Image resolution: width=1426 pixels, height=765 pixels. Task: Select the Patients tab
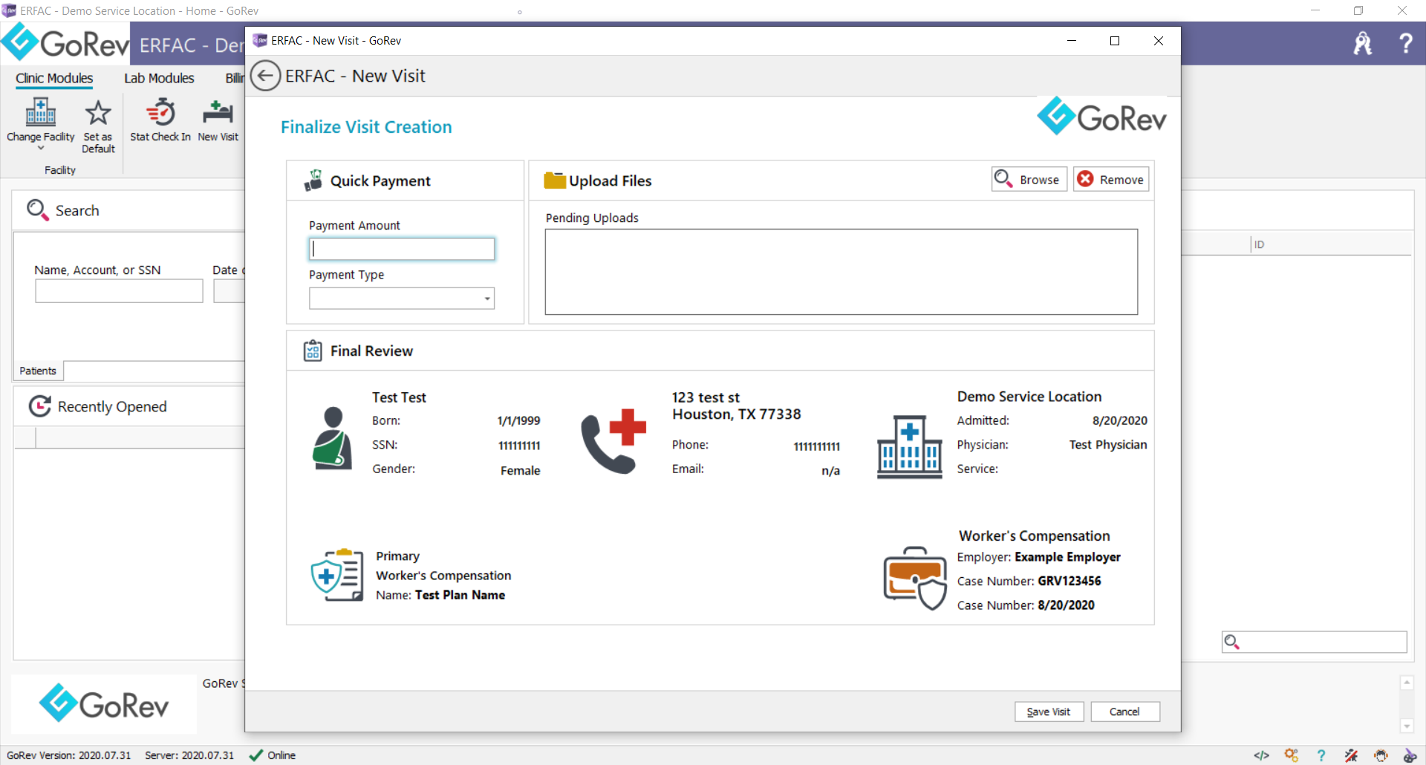pyautogui.click(x=38, y=371)
